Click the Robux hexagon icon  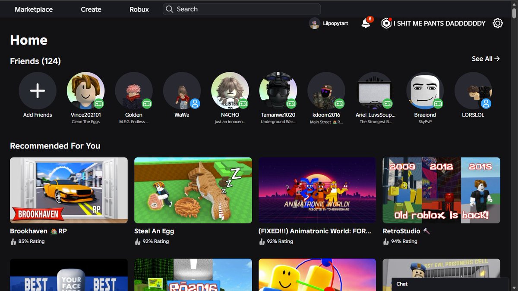[x=386, y=23]
